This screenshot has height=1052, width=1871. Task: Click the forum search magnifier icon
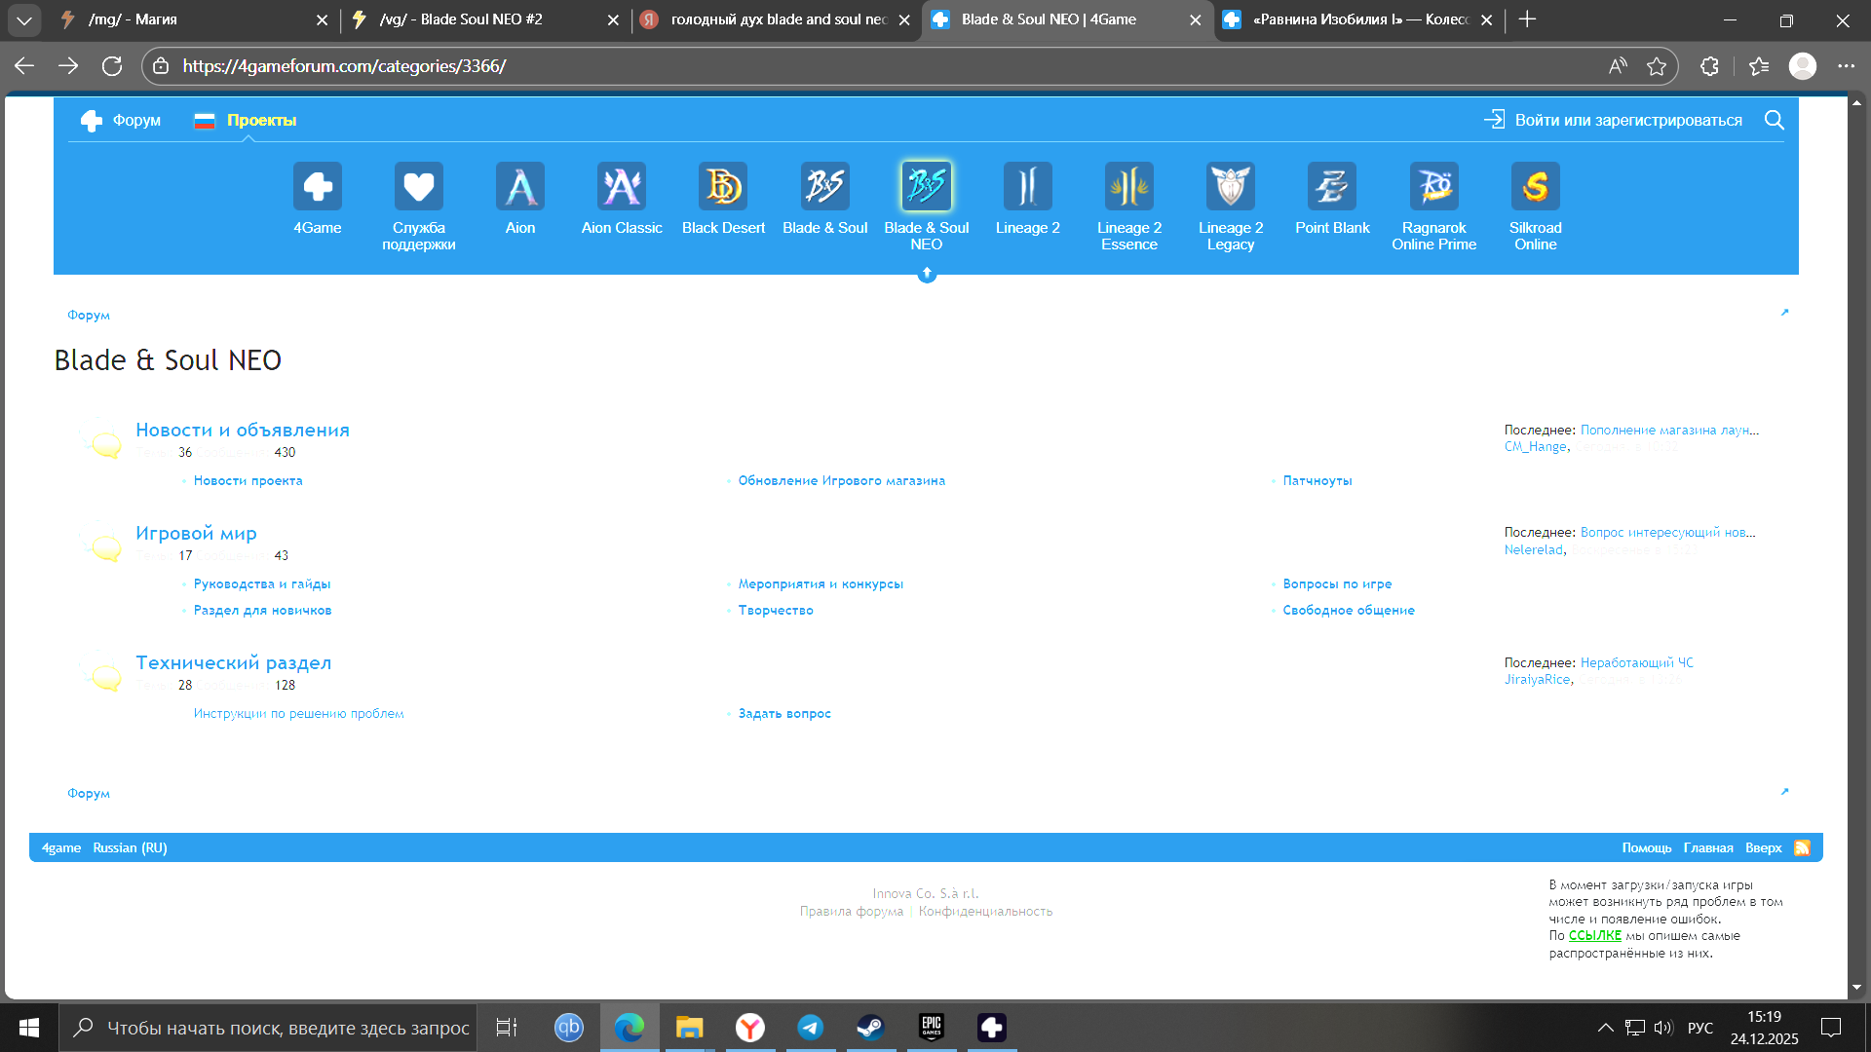point(1774,120)
